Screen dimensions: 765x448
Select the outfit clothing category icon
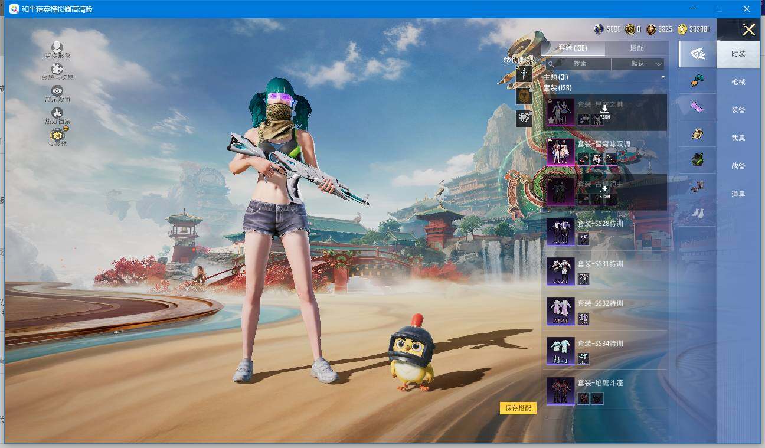pos(698,54)
